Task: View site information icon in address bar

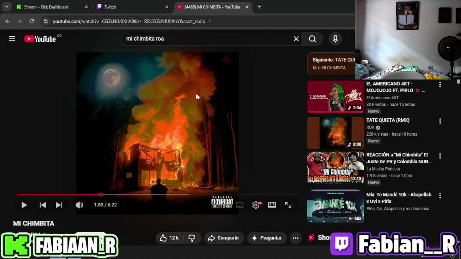Action: tap(46, 21)
